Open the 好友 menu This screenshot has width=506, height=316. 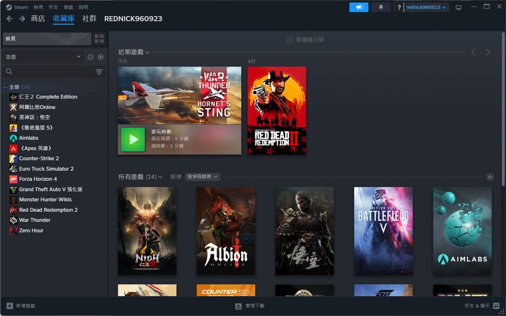[x=53, y=7]
